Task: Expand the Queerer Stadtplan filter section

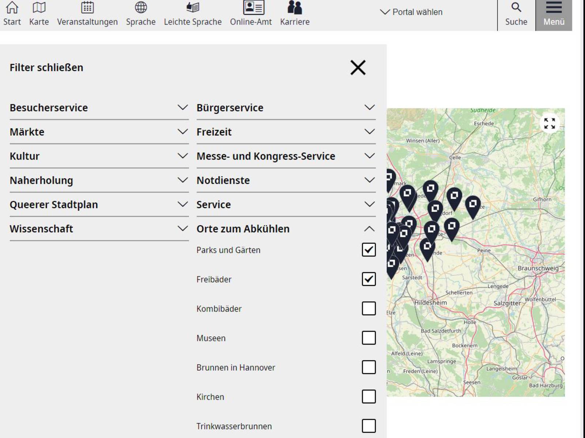Action: 99,204
